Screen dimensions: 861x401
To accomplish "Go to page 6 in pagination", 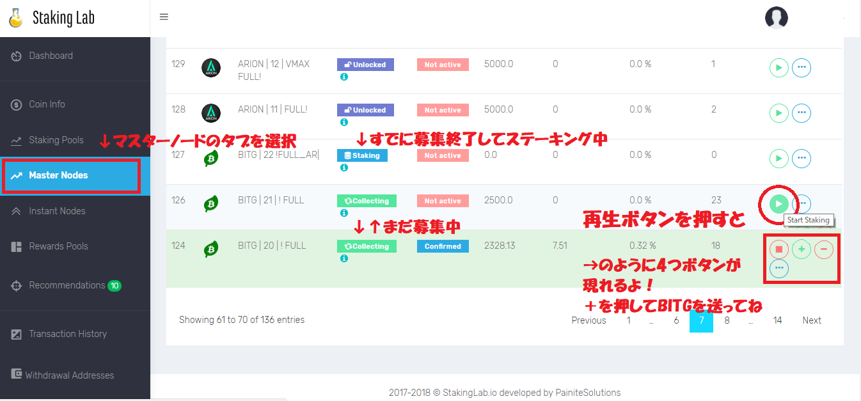I will 676,320.
